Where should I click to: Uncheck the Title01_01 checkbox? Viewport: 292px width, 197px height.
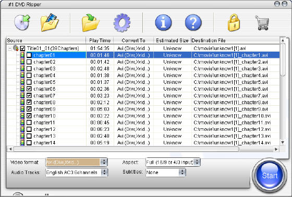22,48
